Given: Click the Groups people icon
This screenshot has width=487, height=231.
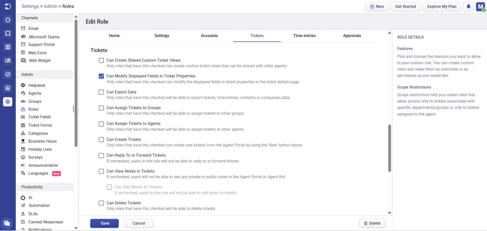Looking at the screenshot, I should (23, 101).
